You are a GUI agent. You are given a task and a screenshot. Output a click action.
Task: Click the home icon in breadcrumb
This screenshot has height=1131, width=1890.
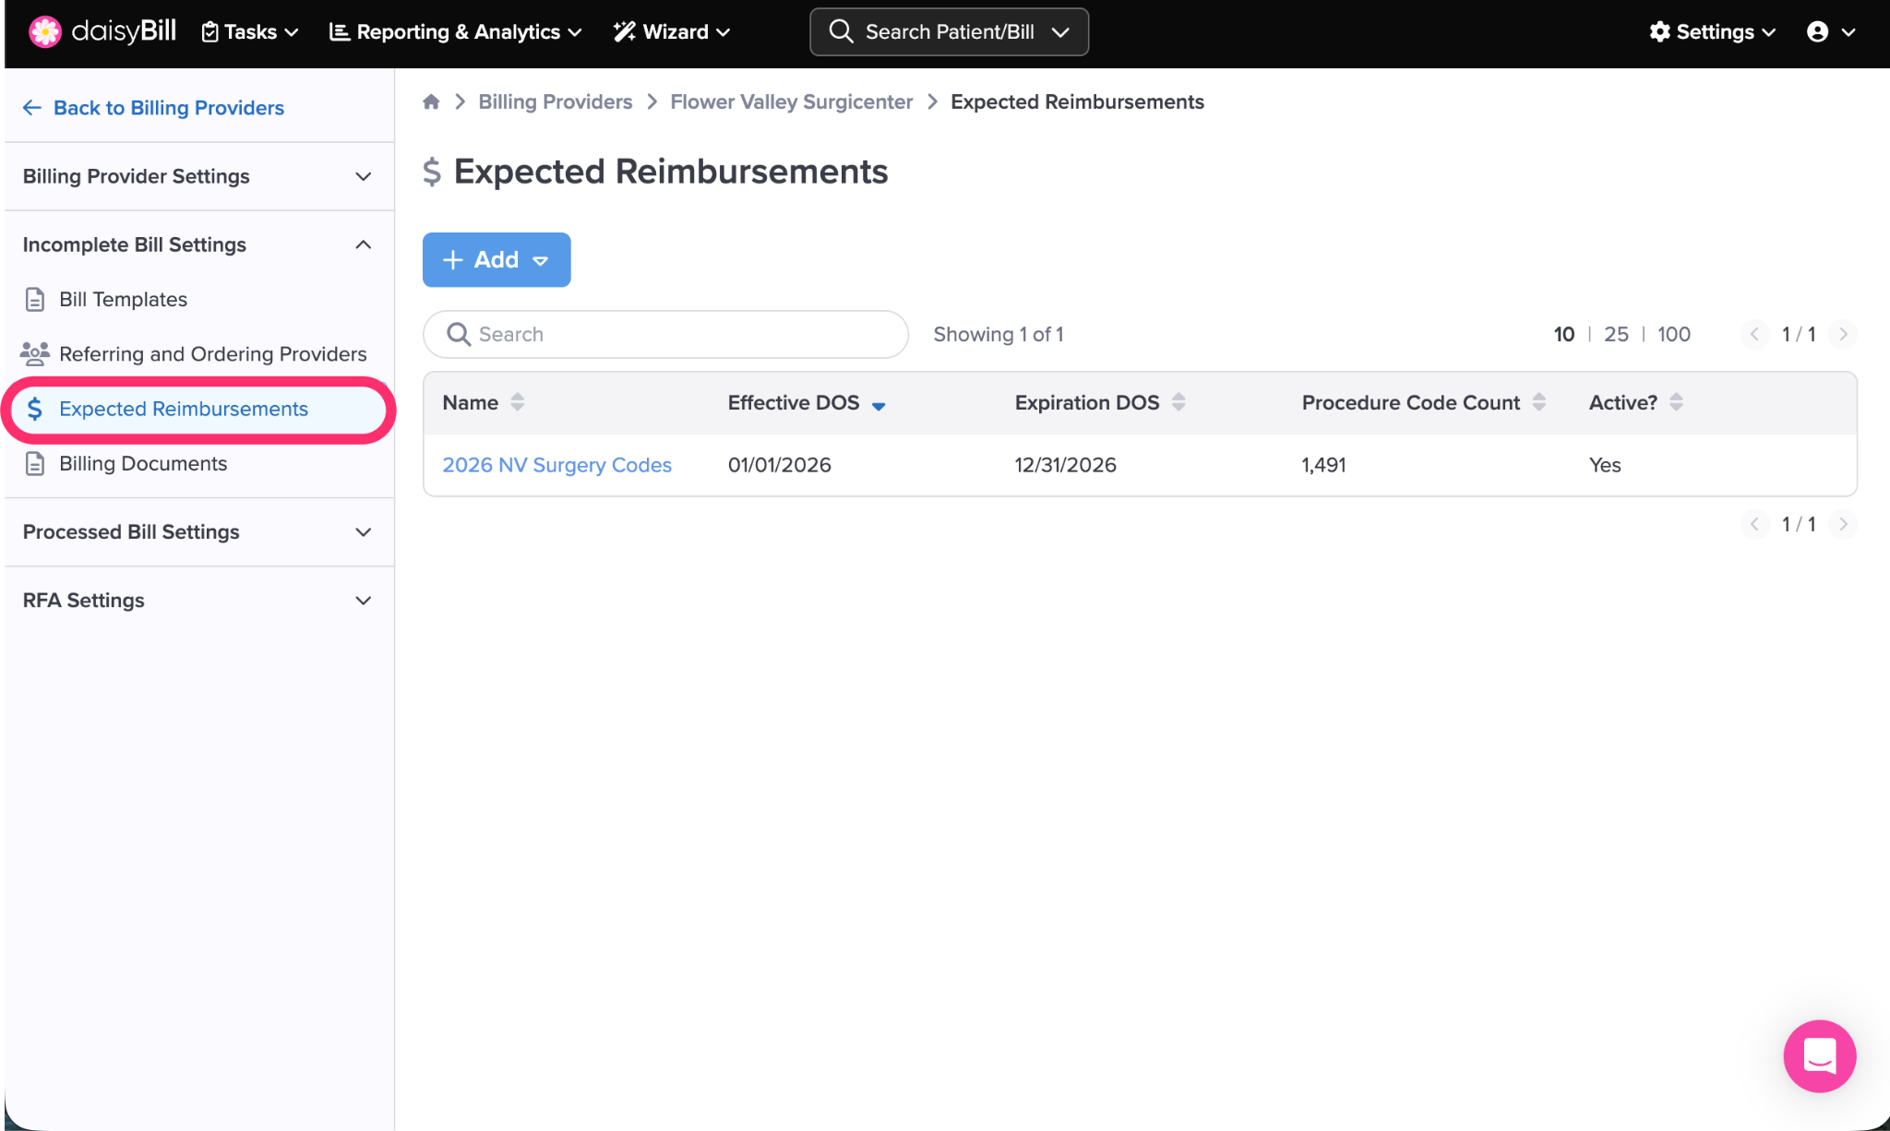click(431, 101)
